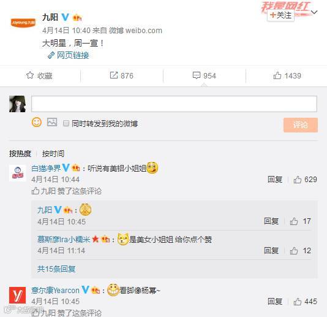Submit with the orange 评论 button
This screenshot has height=317, width=327.
[x=301, y=125]
